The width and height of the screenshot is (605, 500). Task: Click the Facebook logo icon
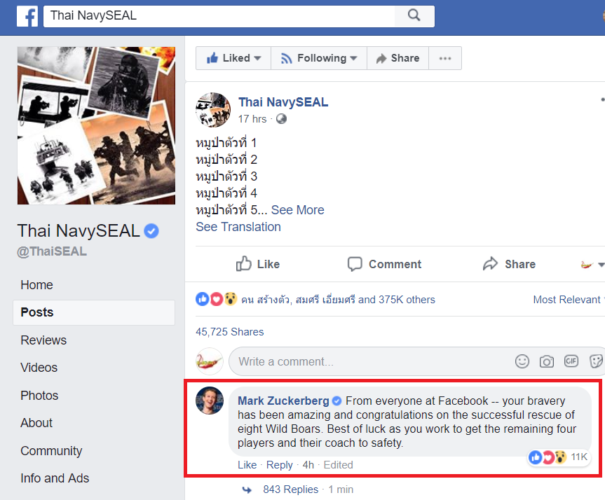[x=27, y=16]
